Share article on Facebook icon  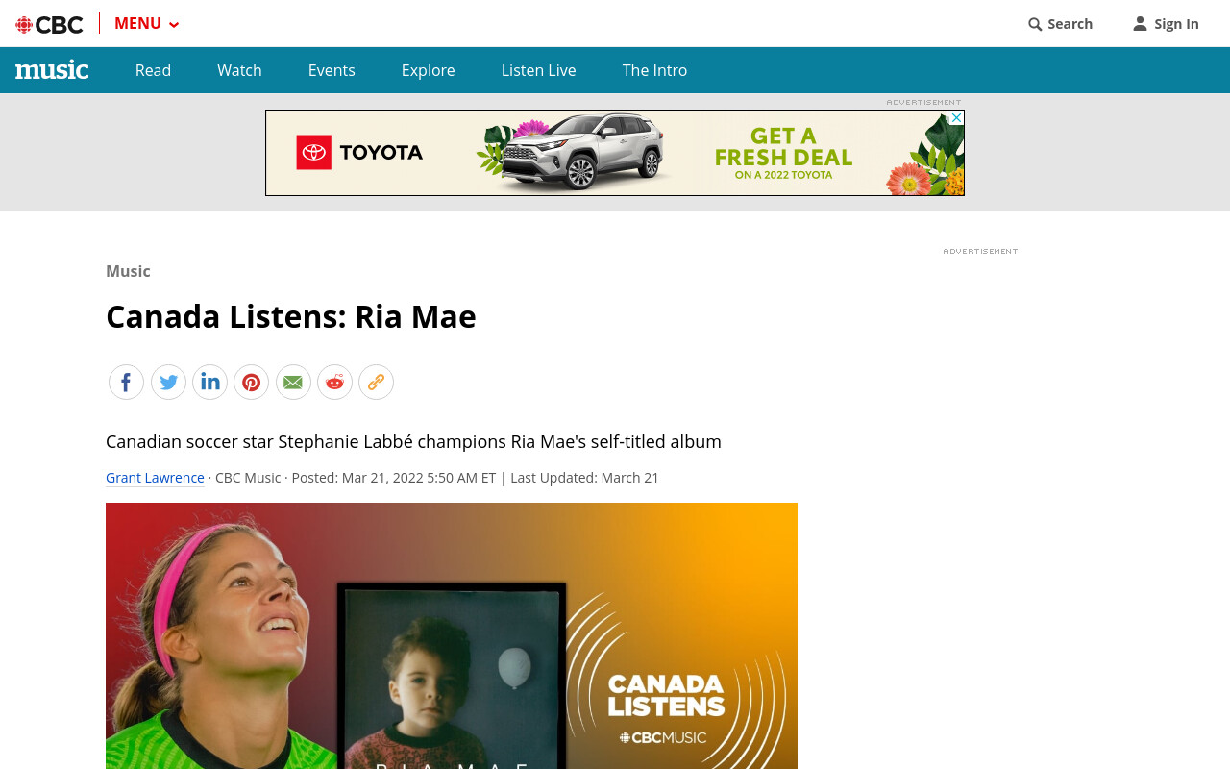tap(126, 383)
